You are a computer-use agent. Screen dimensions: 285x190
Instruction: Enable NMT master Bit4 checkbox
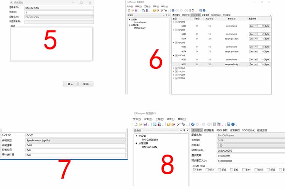point(244,169)
